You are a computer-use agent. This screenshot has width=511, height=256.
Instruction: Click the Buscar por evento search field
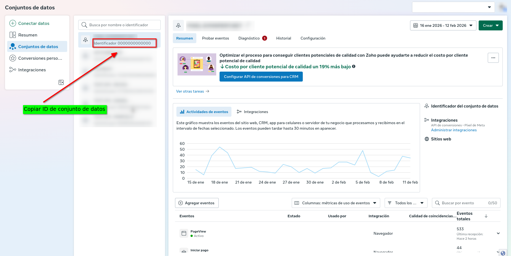tap(463, 203)
